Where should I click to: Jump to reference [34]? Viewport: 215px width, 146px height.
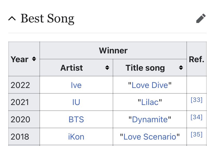pyautogui.click(x=197, y=117)
